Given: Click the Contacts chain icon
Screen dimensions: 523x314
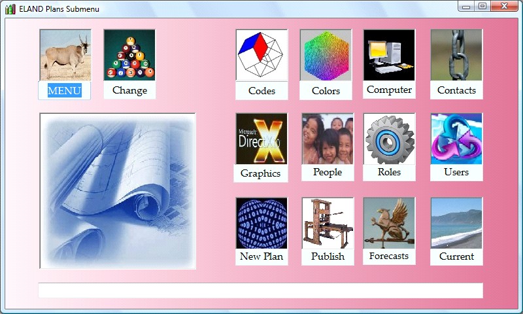Looking at the screenshot, I should point(456,55).
